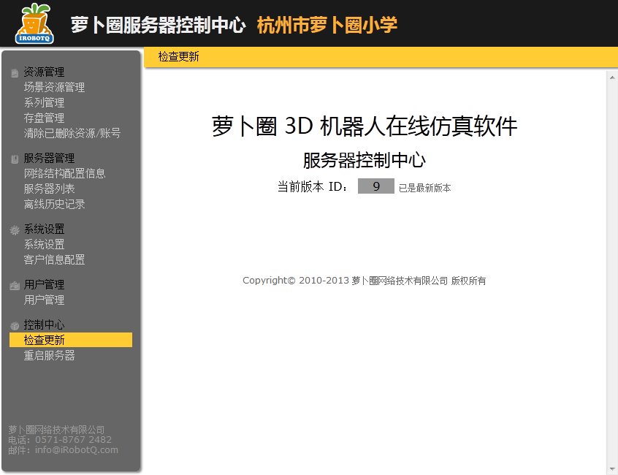Viewport: 618px width, 475px height.
Task: Click 杭州市萝卜圈小学 school name
Action: [327, 25]
